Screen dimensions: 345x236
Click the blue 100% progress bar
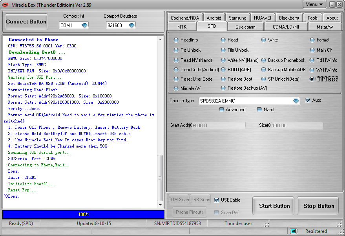[83, 214]
